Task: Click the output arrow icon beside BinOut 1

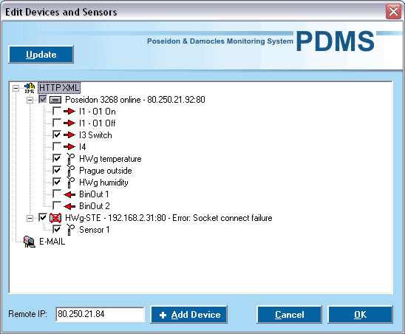Action: (x=69, y=194)
